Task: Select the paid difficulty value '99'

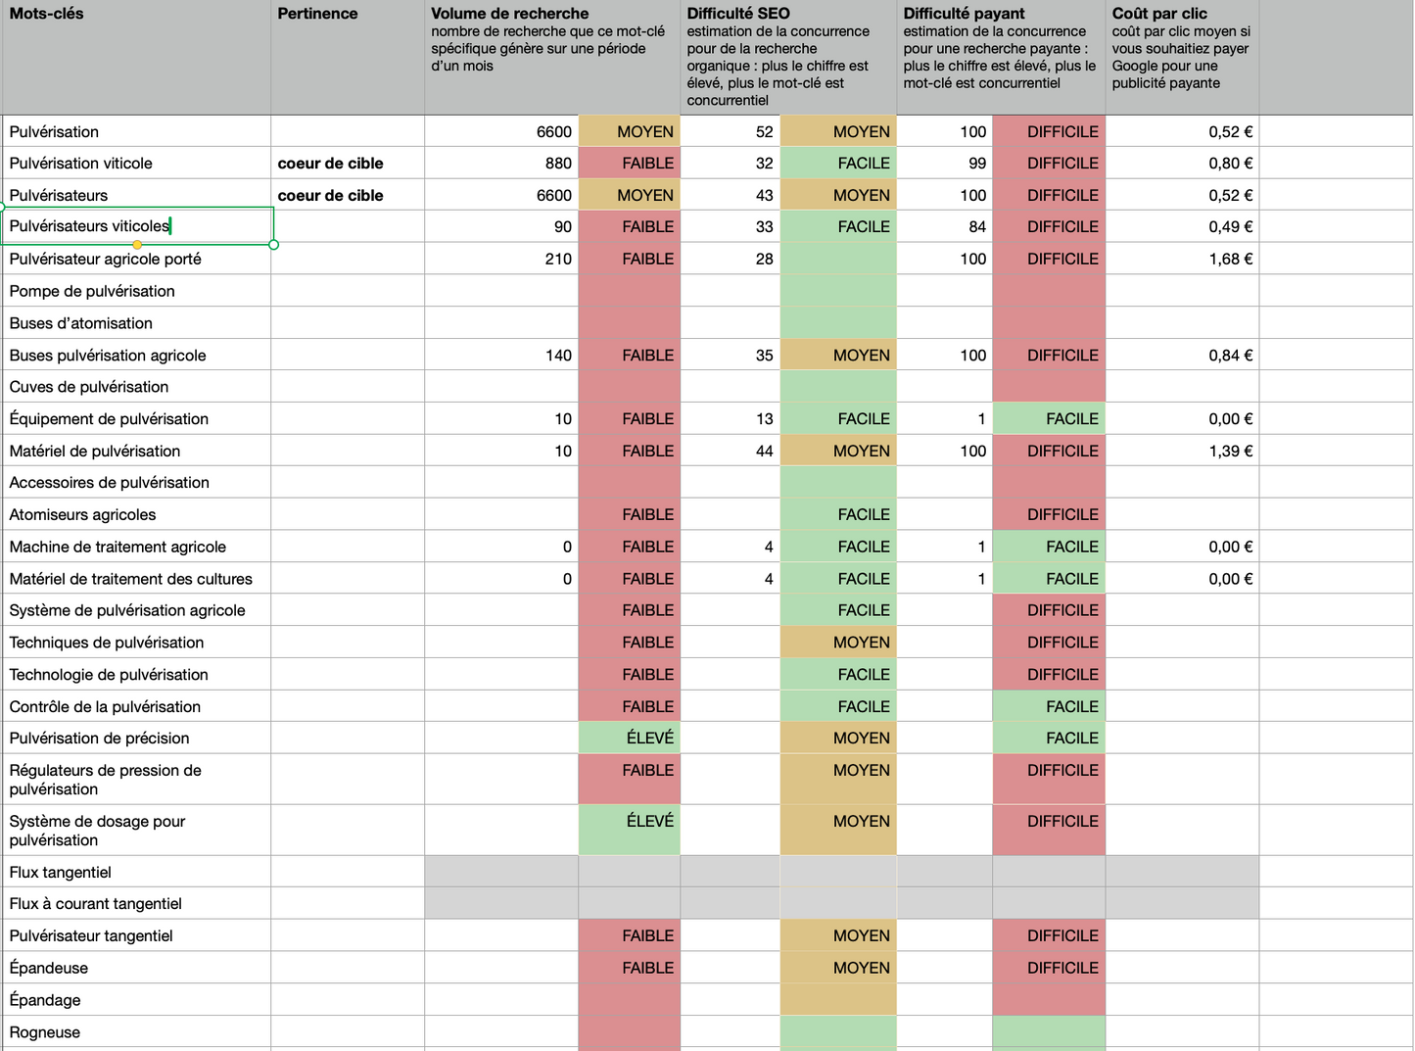Action: (x=944, y=163)
